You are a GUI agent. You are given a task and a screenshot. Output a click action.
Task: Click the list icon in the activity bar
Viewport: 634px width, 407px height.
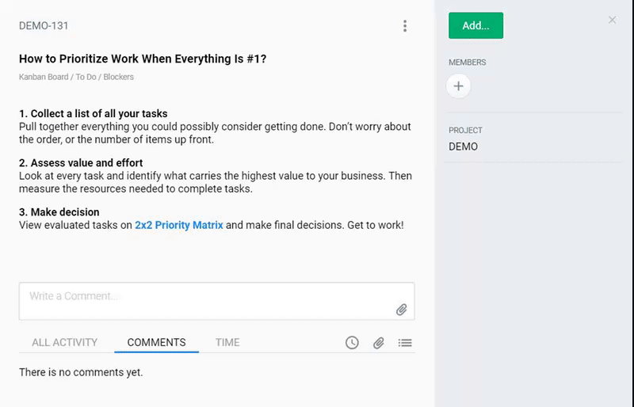405,343
